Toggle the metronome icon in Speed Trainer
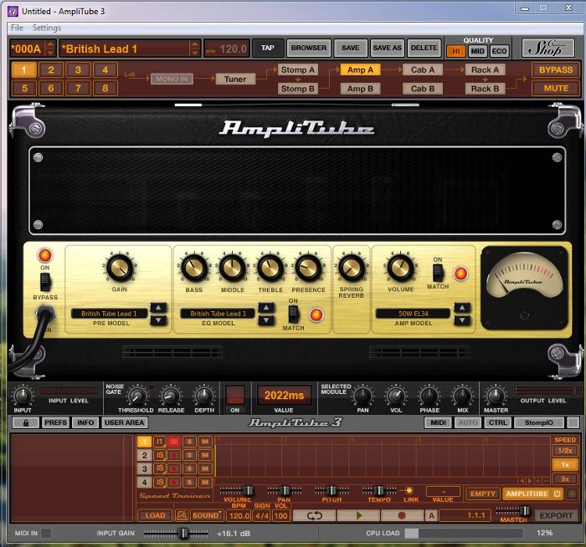Screen dimensions: 586x547 (182, 516)
